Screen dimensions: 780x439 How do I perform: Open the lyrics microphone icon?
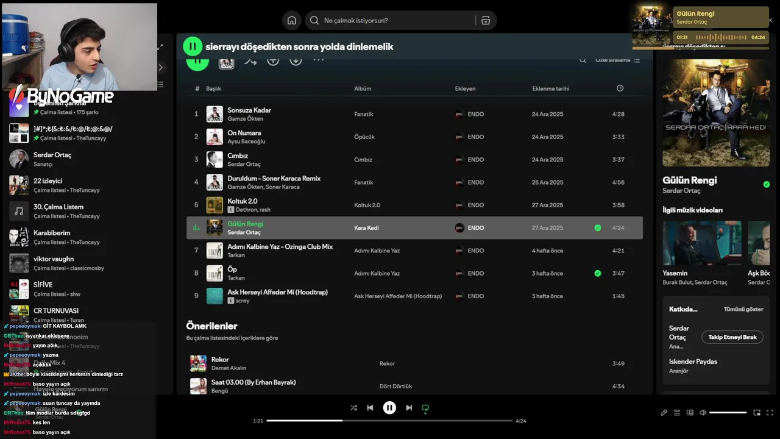pyautogui.click(x=664, y=413)
